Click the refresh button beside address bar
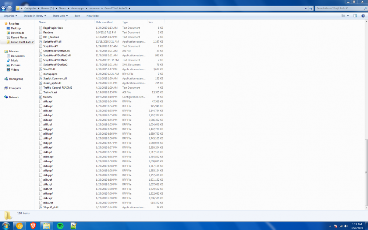Image resolution: width=368 pixels, height=230 pixels. click(311, 8)
